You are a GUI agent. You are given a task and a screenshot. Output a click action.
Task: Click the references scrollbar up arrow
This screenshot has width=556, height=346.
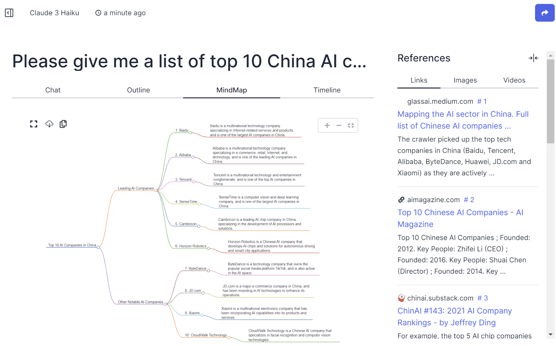(x=550, y=55)
